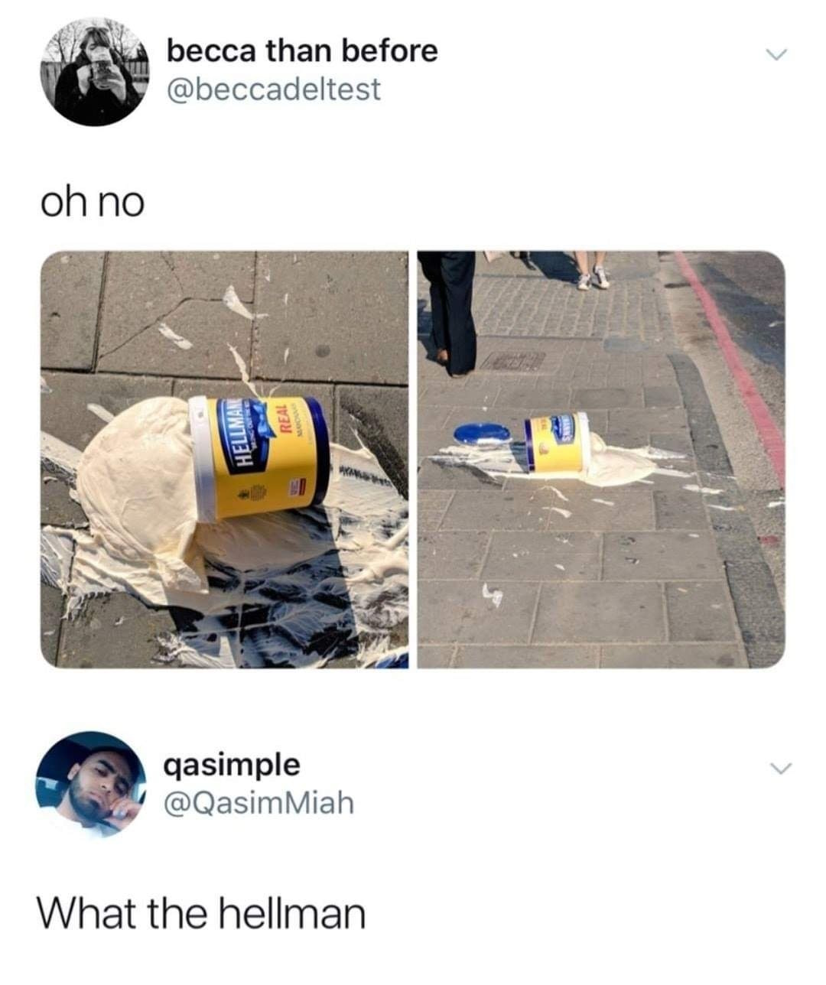Screen dimensions: 826x985
Task: Select the 'What the hellman' reply text
Action: [203, 914]
